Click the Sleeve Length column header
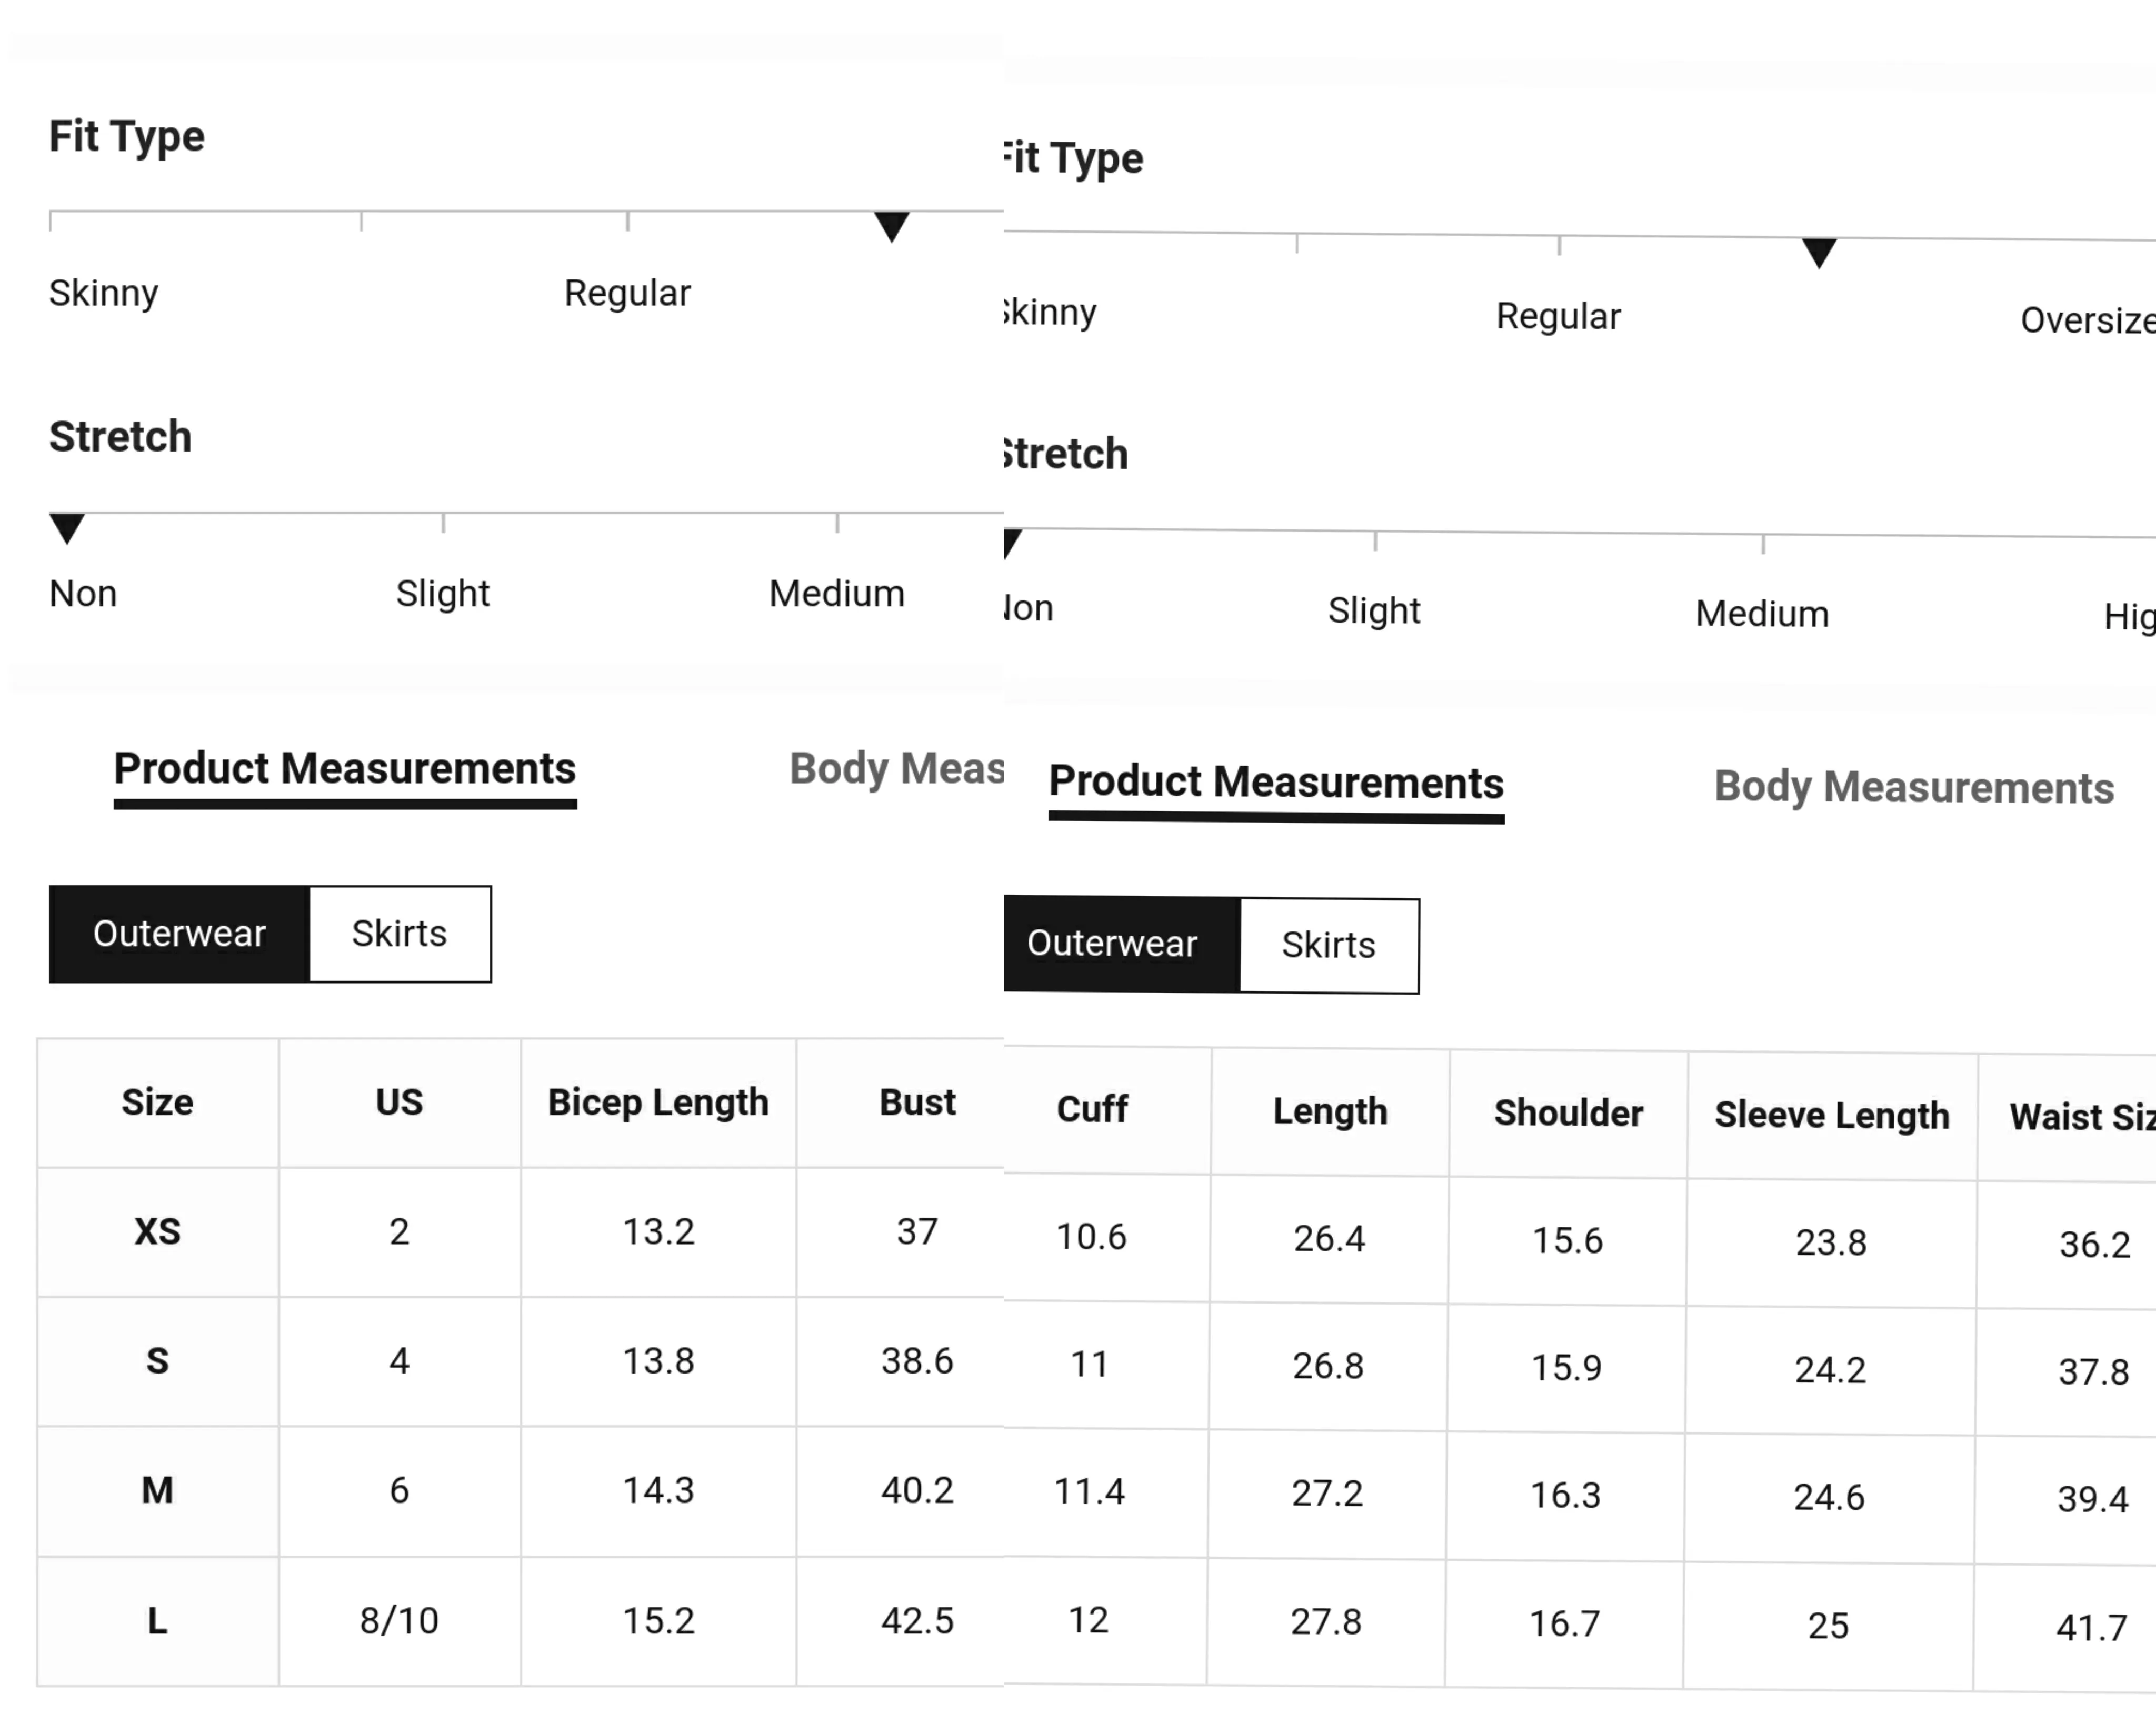The width and height of the screenshot is (2156, 1724). tap(1832, 1115)
